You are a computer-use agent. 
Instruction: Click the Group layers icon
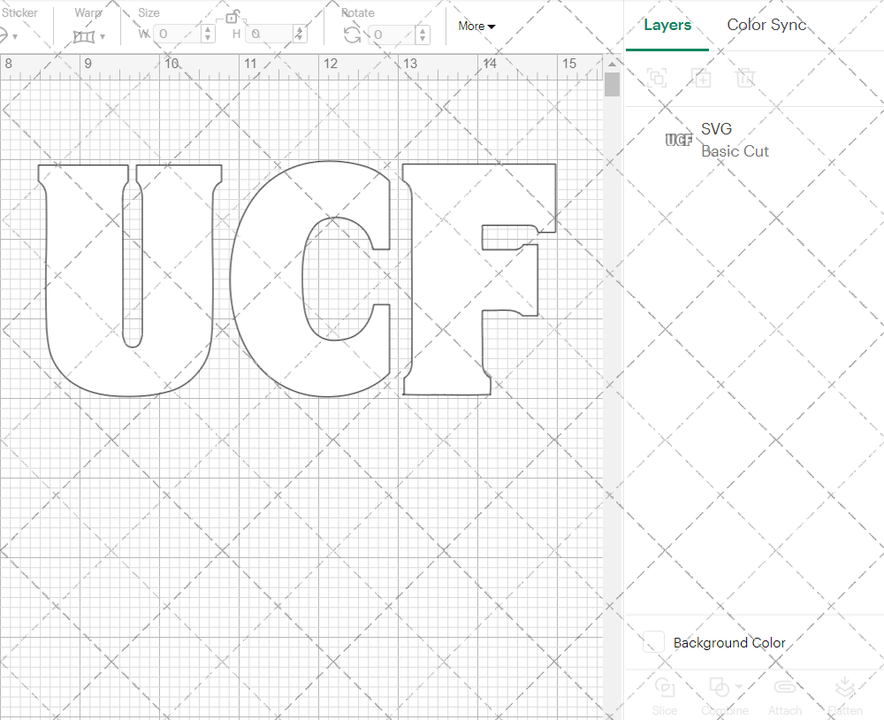point(657,78)
